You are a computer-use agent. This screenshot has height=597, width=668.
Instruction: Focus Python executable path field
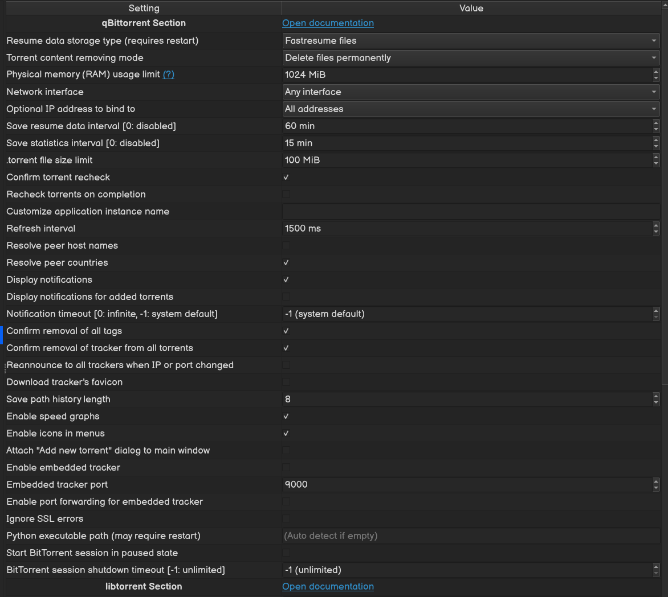tap(471, 536)
